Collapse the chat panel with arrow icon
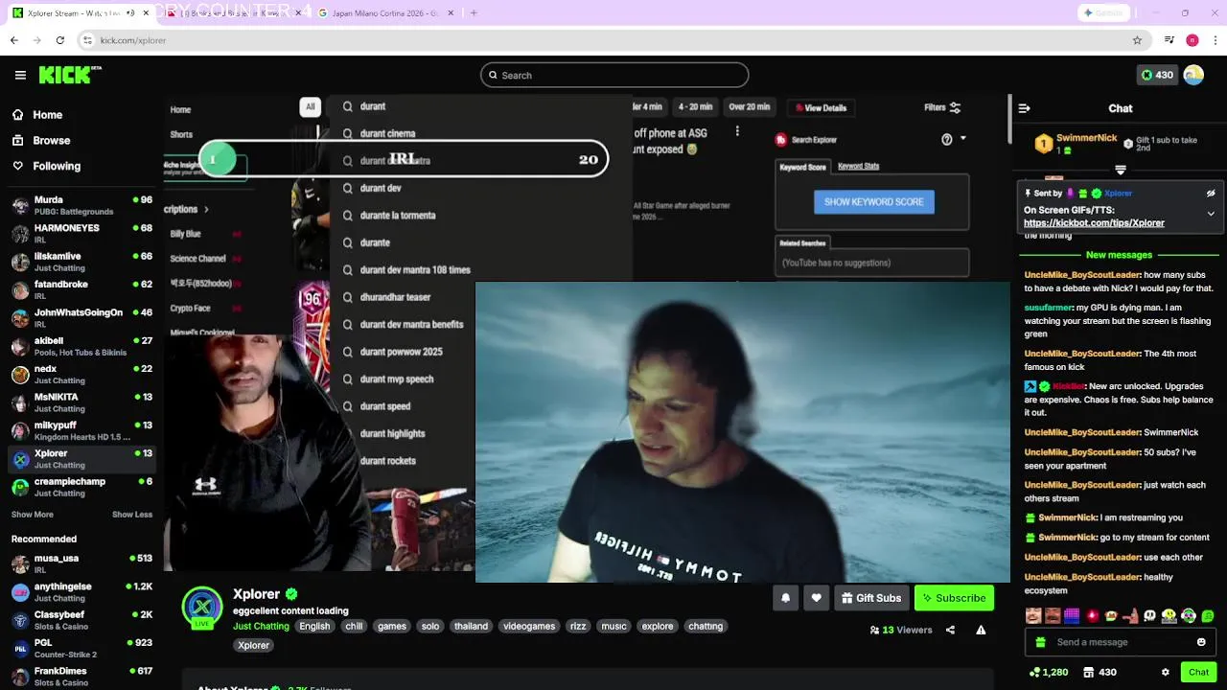 [x=1024, y=108]
